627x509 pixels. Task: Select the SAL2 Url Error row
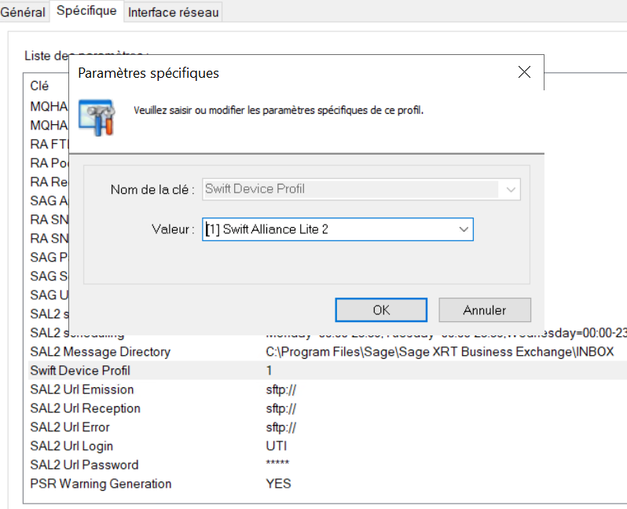pos(70,427)
